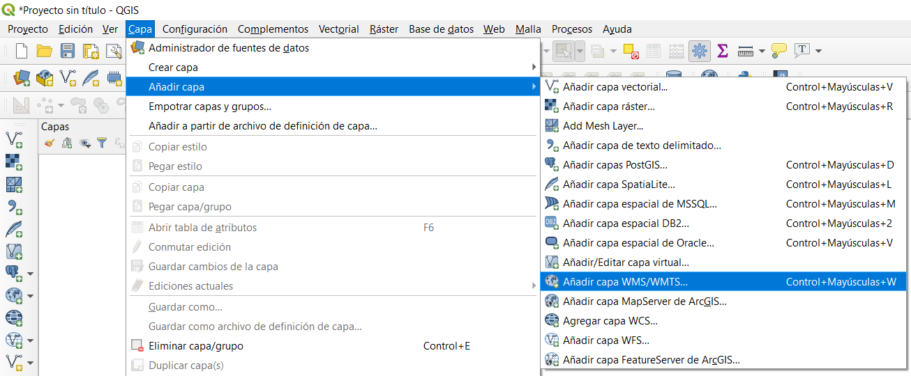911x376 pixels.
Task: Click the Map Tips yellow speech bubble icon
Action: coord(779,51)
